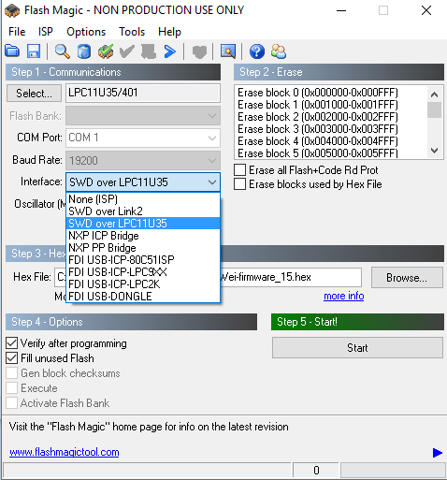Toggle the Execute checkbox
The image size is (447, 480).
click(11, 388)
